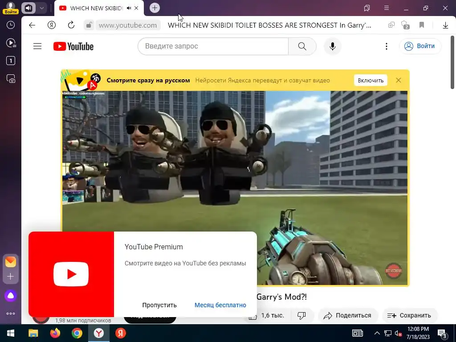
Task: Click the page vertical scrollbar
Action: pos(452,62)
